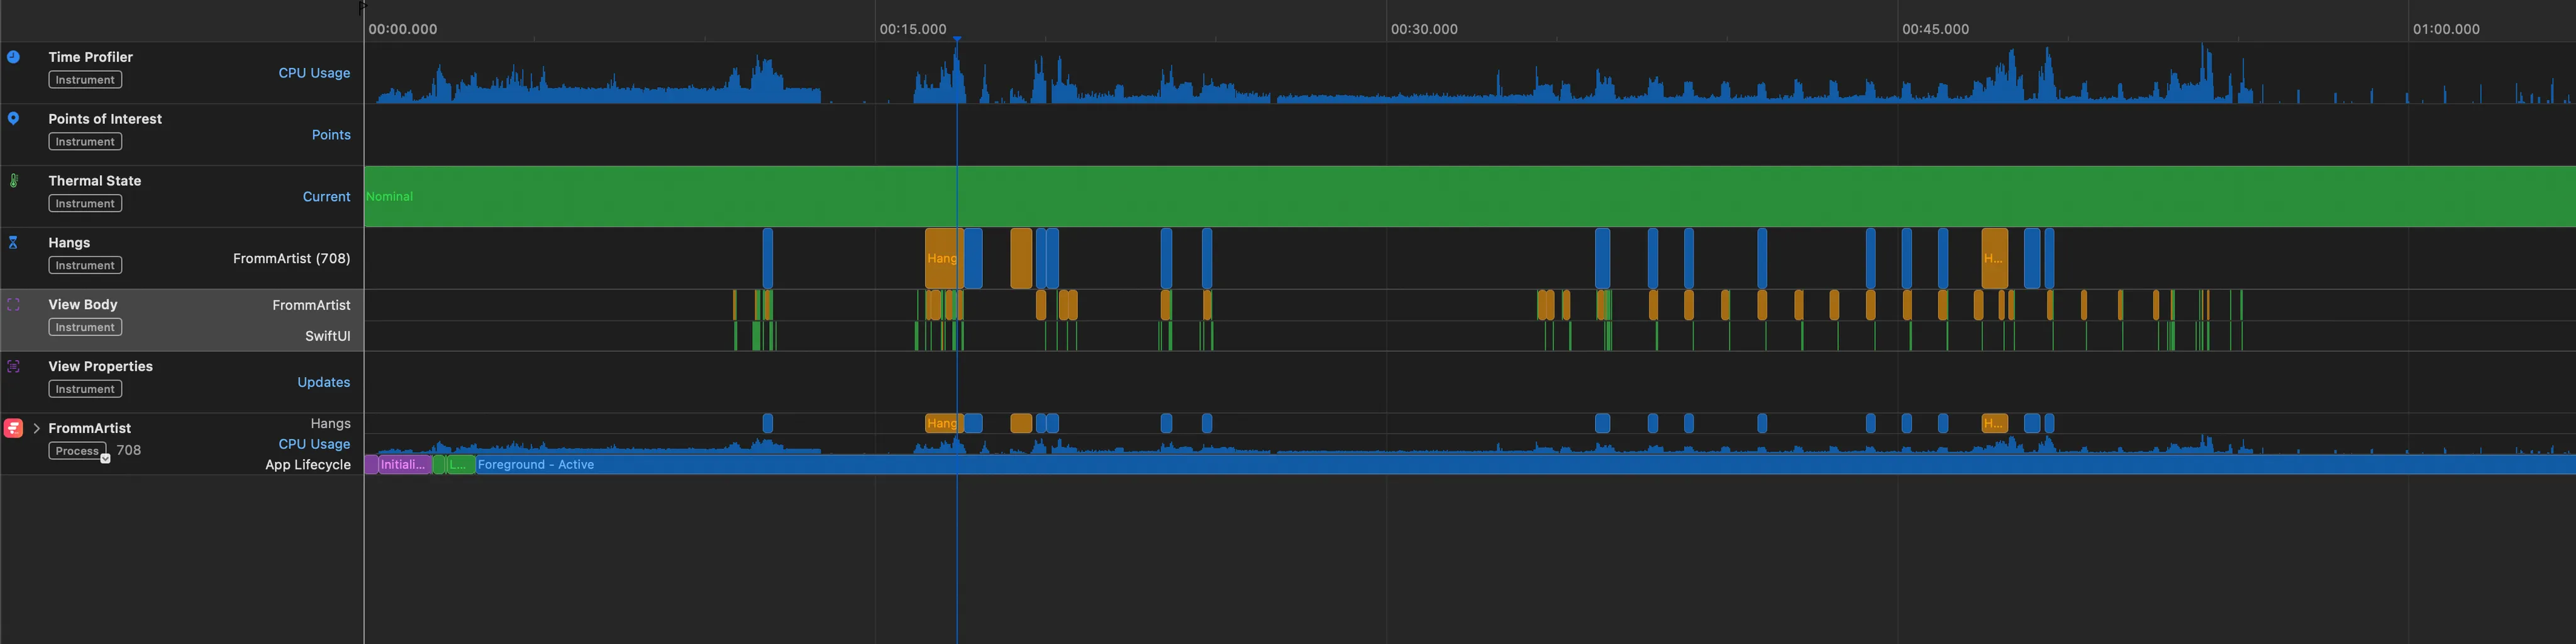Click the Points of Interest pin icon

click(x=13, y=118)
